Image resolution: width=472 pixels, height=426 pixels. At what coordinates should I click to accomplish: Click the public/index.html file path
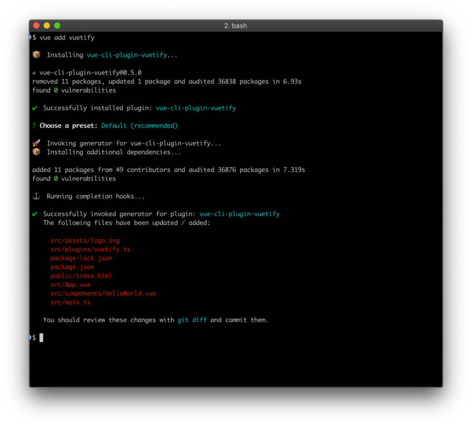(x=81, y=276)
